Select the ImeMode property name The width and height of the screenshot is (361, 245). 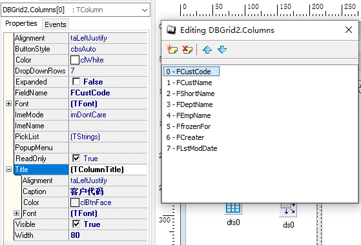(x=41, y=115)
